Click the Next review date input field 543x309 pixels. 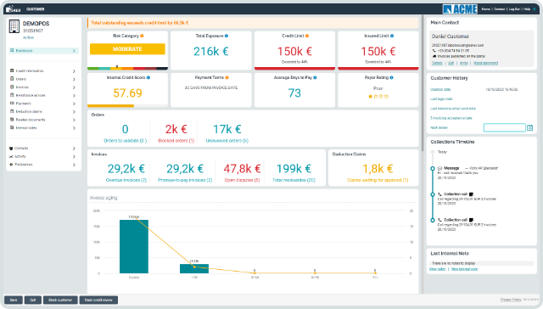(x=504, y=128)
